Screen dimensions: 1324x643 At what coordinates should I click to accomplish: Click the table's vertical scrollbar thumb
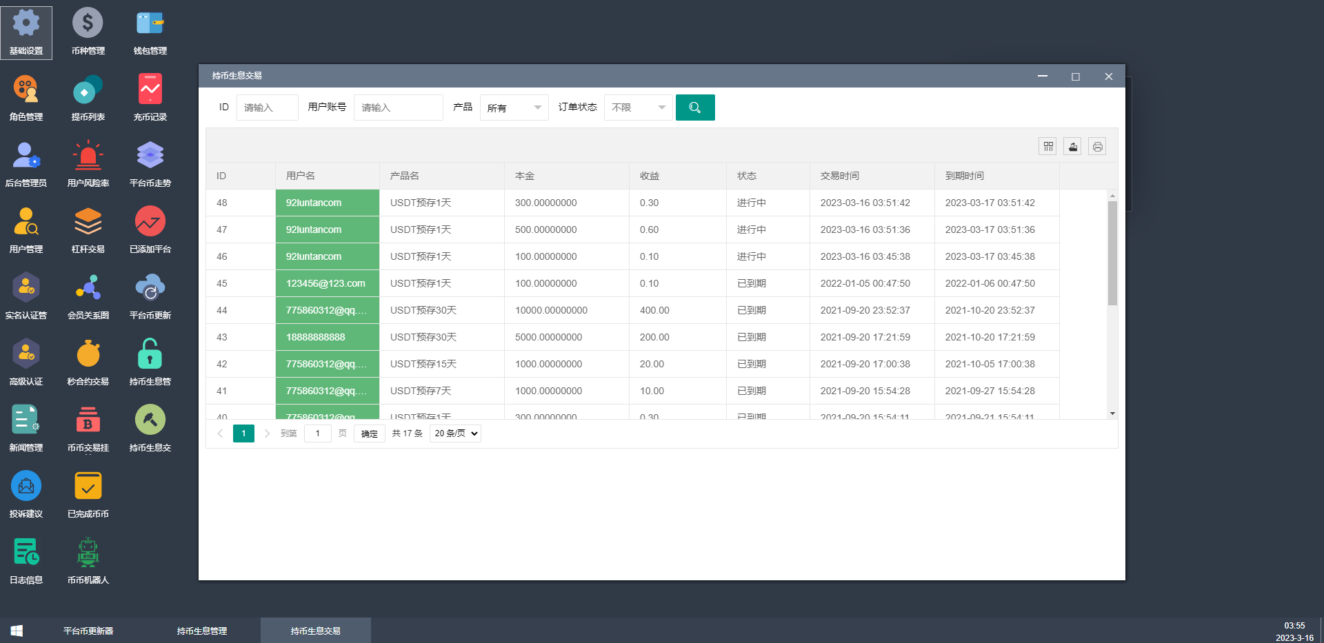point(1112,253)
